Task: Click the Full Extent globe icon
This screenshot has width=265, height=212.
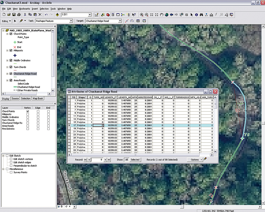Action: pyautogui.click(x=167, y=15)
